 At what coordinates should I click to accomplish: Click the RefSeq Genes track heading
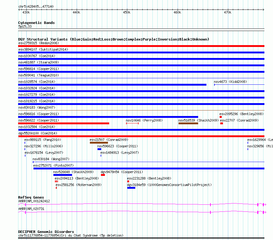[x=31, y=197]
